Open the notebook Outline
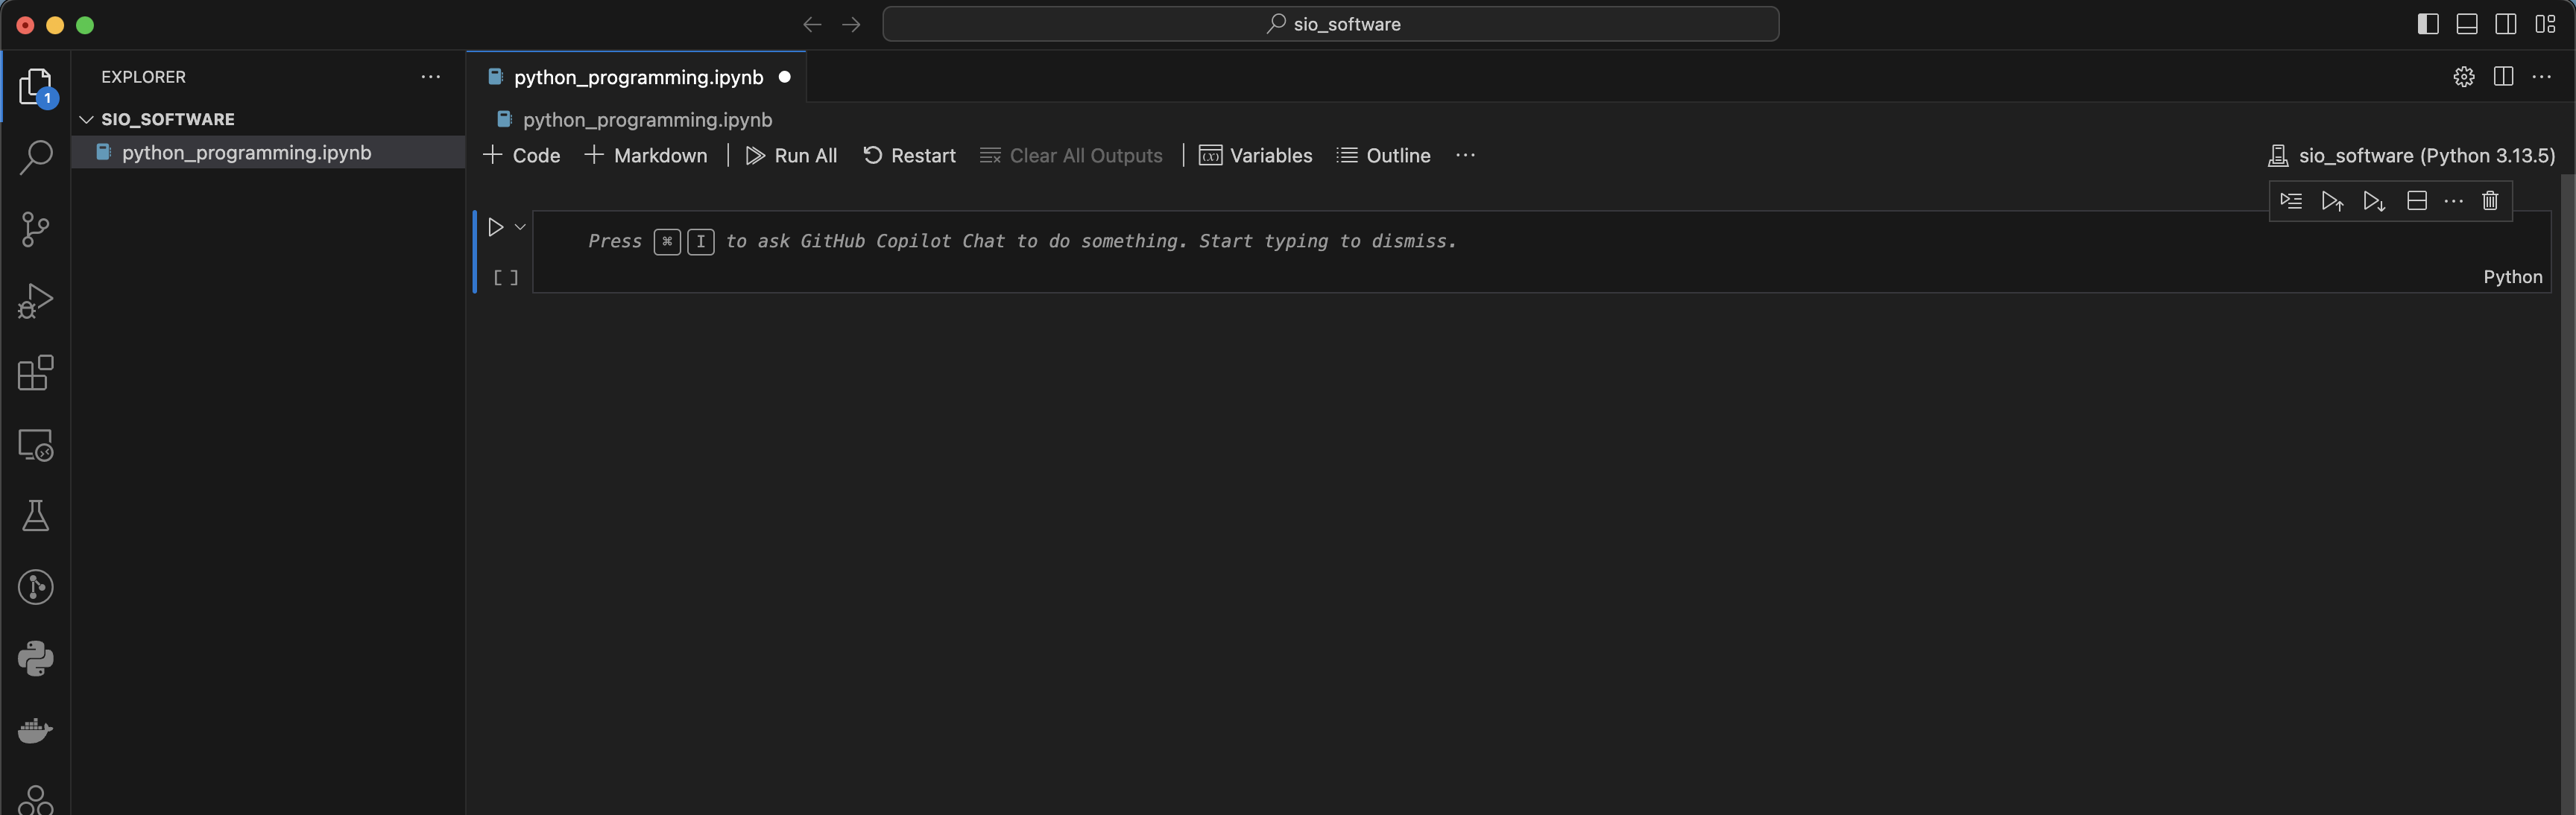Viewport: 2576px width, 815px height. [x=1384, y=156]
